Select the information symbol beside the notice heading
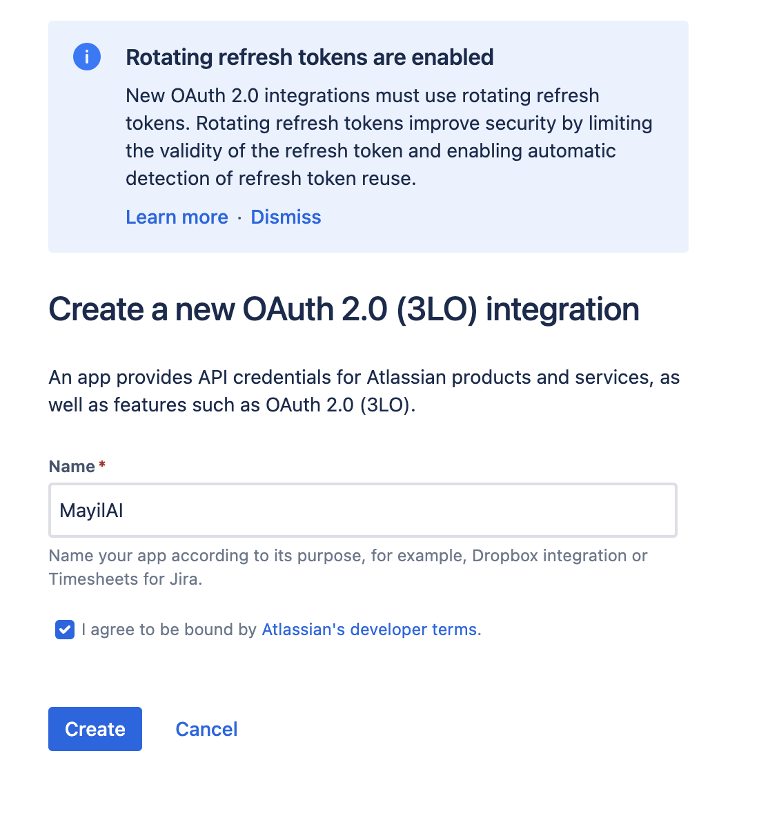The width and height of the screenshot is (759, 816). point(87,57)
